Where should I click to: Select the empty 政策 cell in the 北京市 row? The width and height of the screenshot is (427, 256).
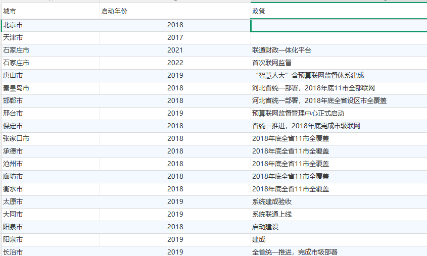339,25
